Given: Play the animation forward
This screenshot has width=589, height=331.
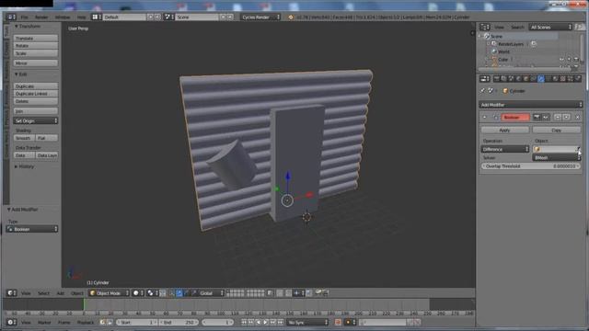Looking at the screenshot, I should (266, 322).
